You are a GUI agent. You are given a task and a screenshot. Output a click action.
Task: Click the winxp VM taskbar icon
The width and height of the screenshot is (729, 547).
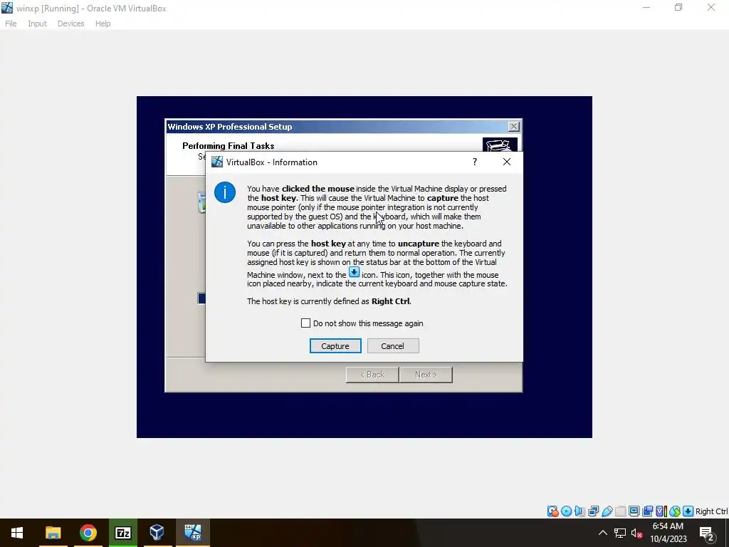(x=192, y=533)
